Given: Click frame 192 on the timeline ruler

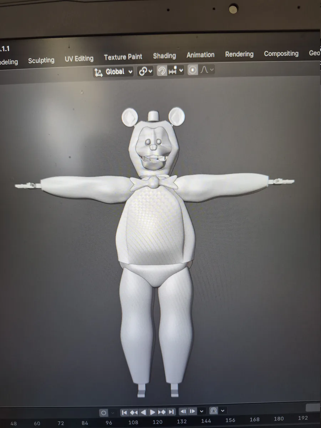Looking at the screenshot, I should [x=303, y=418].
